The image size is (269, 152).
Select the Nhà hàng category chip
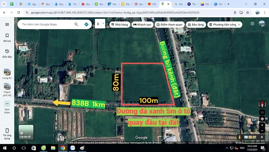pos(120,25)
